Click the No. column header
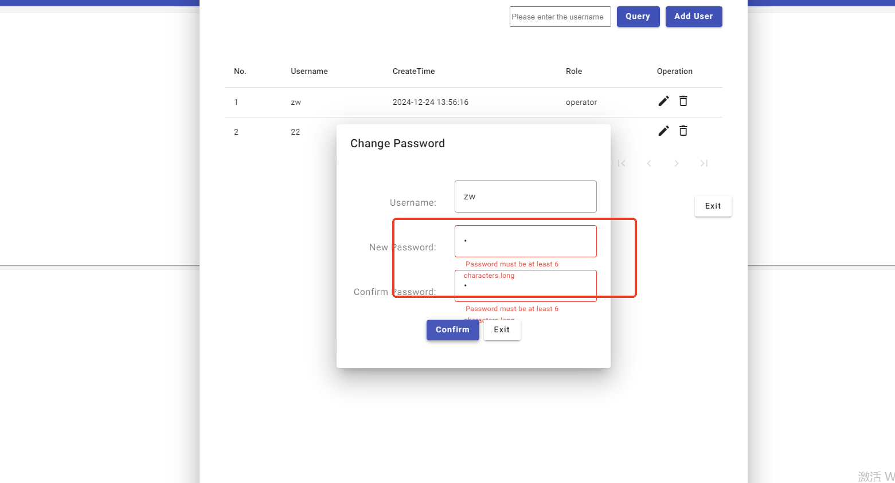This screenshot has width=895, height=483. click(x=240, y=72)
